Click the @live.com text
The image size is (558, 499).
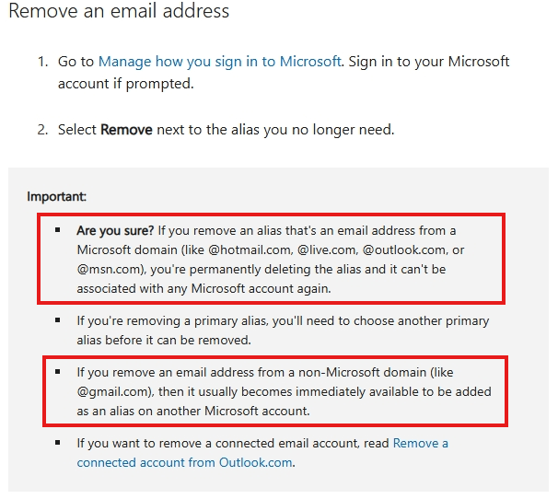click(326, 249)
